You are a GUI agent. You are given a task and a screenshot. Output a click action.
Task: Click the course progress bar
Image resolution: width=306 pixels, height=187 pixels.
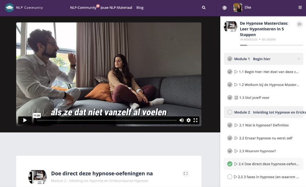(272, 45)
